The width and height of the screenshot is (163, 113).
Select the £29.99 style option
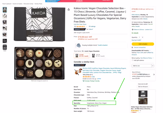click(x=99, y=56)
